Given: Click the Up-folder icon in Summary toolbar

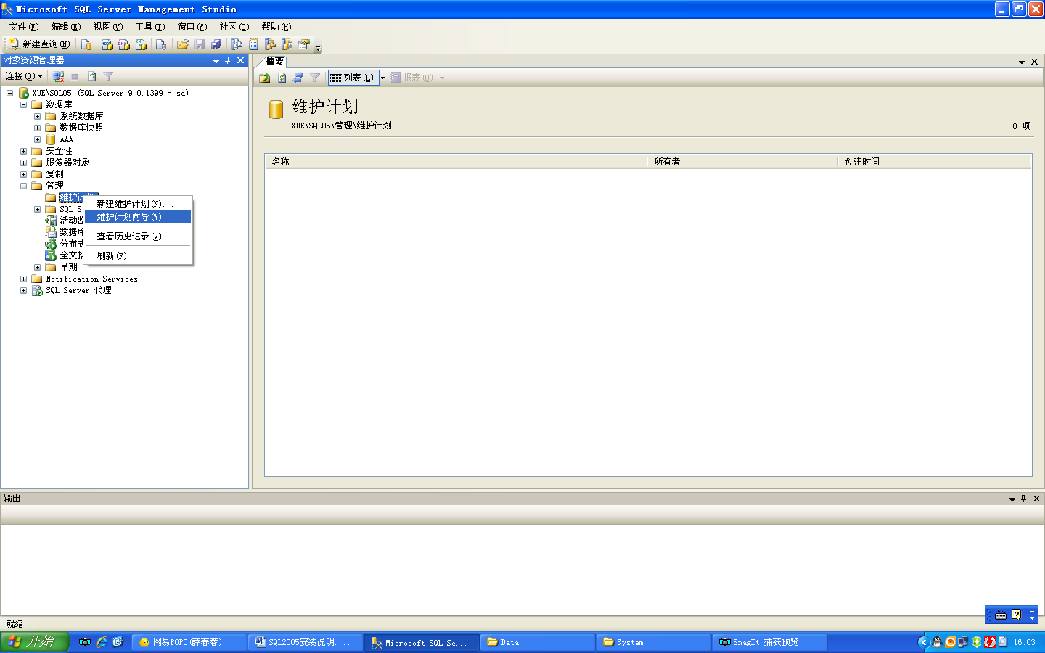Looking at the screenshot, I should click(265, 78).
